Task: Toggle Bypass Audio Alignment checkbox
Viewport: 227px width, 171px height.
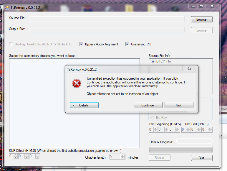Action: [x=81, y=44]
